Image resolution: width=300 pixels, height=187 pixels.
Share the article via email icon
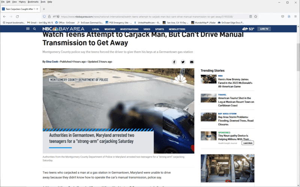(x=192, y=62)
